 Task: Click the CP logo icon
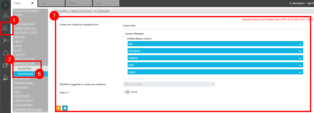coord(5,5)
